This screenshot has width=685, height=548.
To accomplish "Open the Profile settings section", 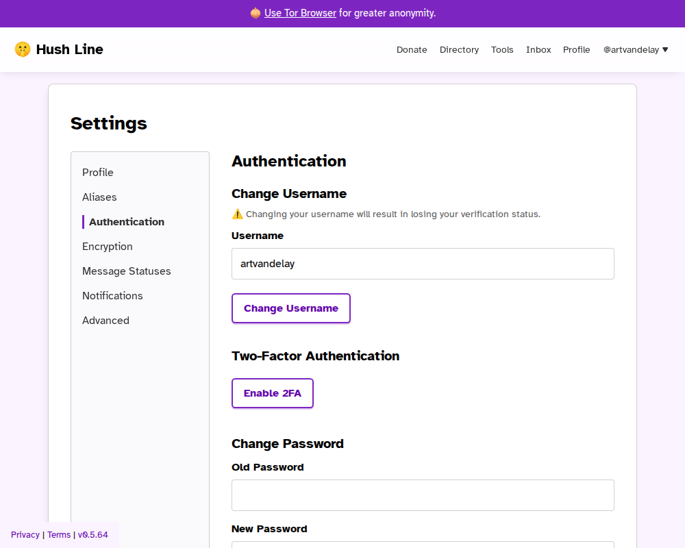I will 97,172.
